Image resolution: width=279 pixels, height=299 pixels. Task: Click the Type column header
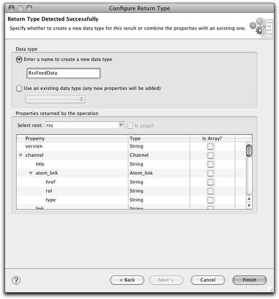pyautogui.click(x=159, y=139)
